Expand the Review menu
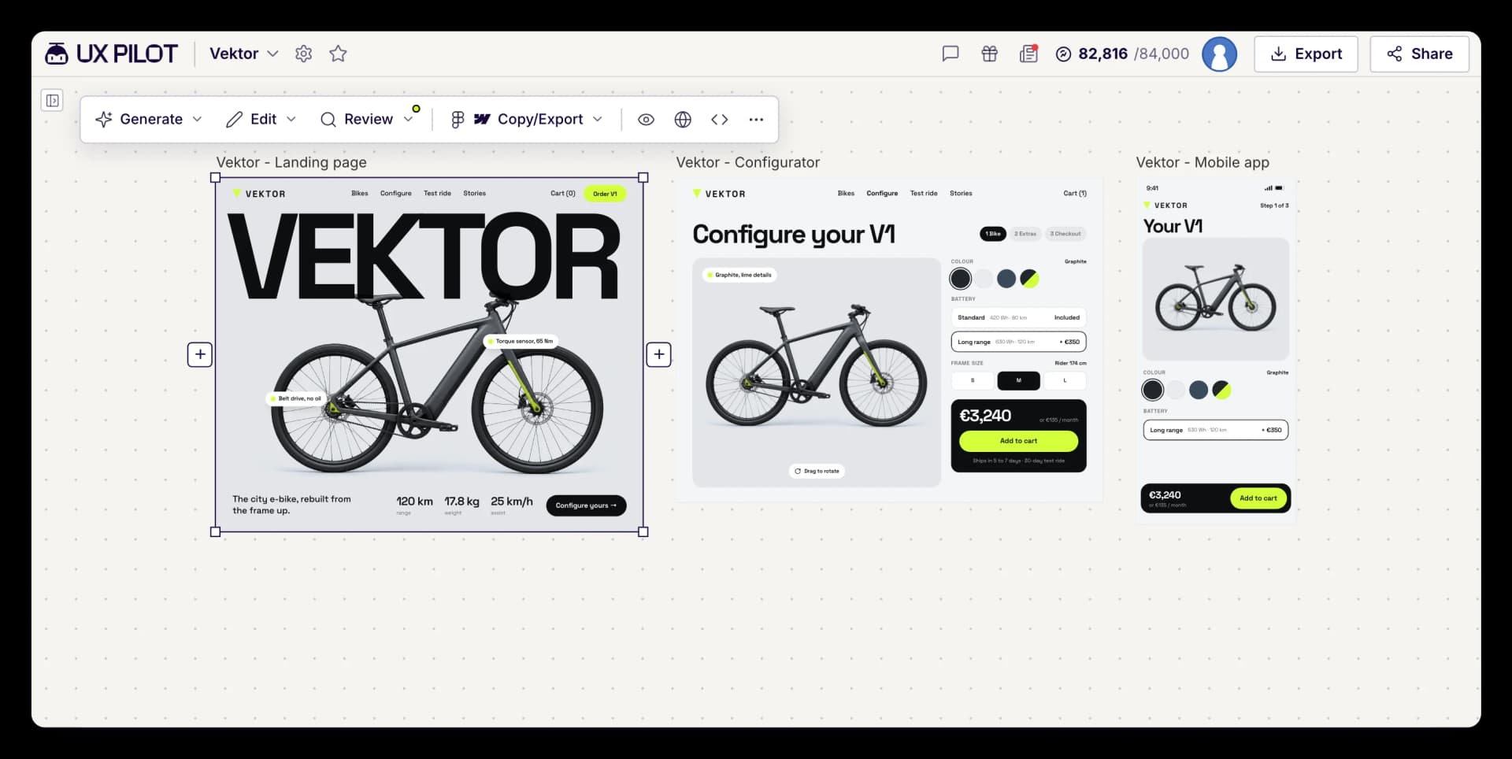Image resolution: width=1512 pixels, height=759 pixels. [367, 119]
